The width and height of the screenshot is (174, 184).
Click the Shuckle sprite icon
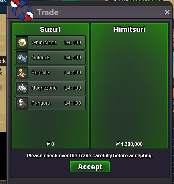coord(22,73)
